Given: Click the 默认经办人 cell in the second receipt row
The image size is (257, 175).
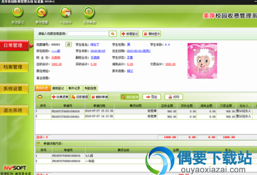Looking at the screenshot, I should (x=244, y=117).
